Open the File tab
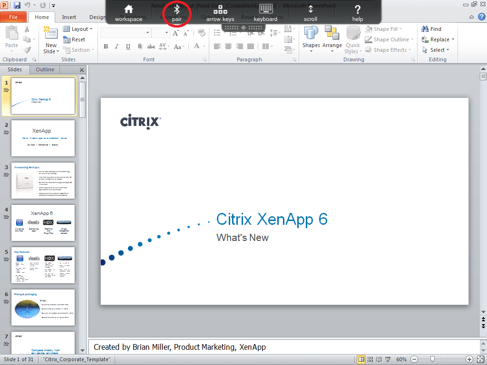The image size is (487, 365). [x=13, y=17]
